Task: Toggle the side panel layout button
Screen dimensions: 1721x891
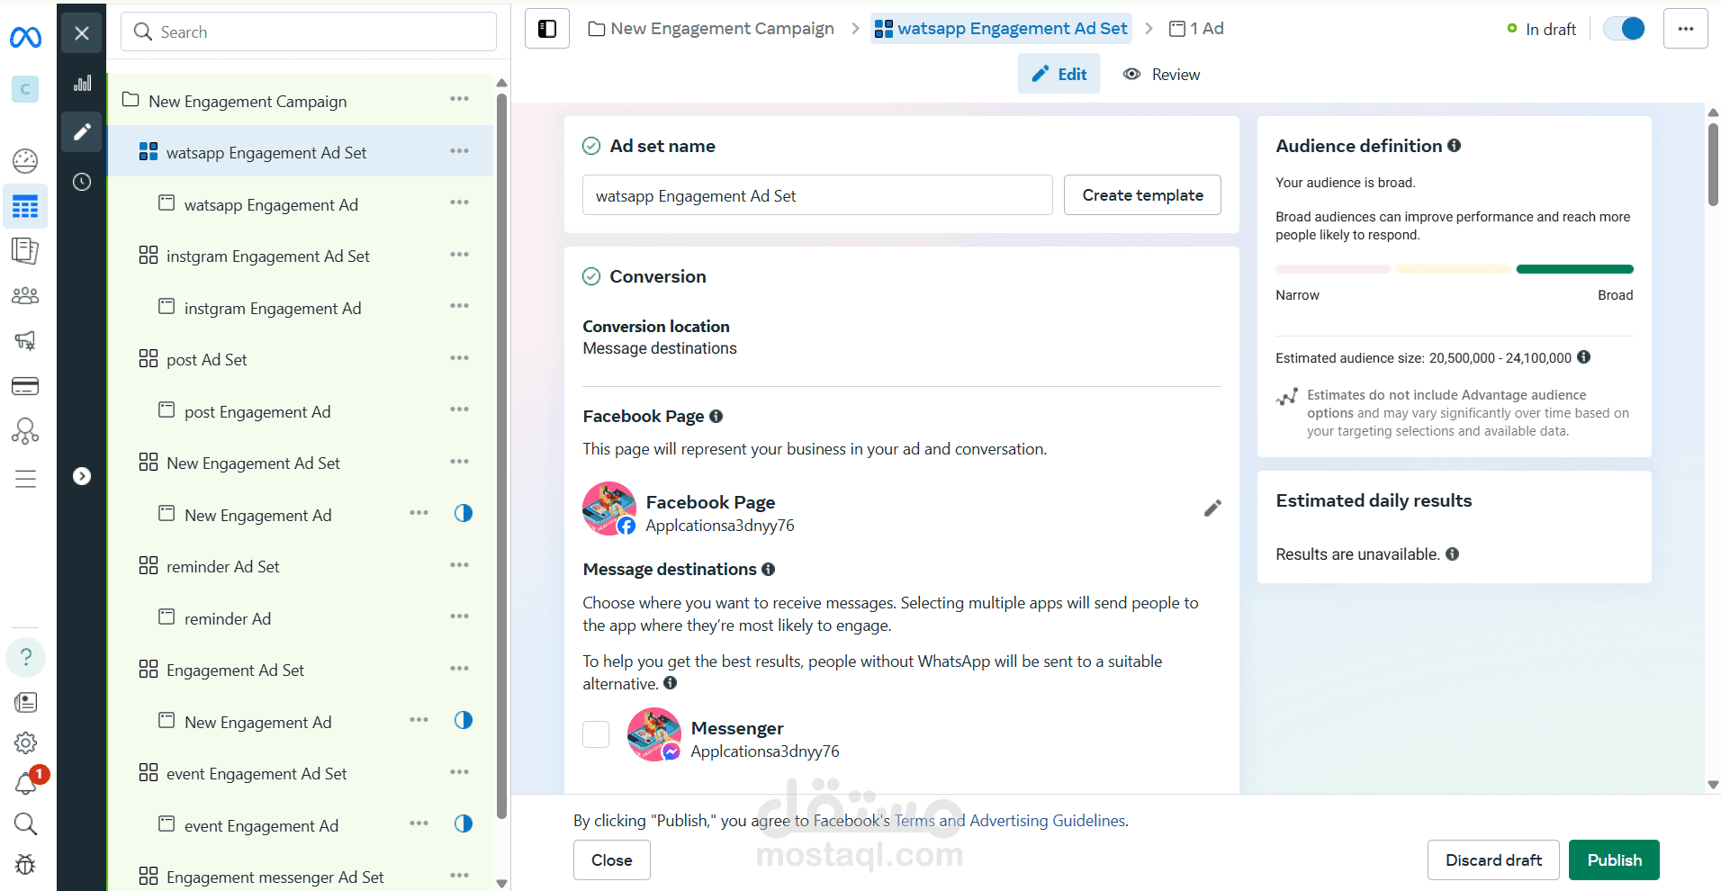Action: pyautogui.click(x=547, y=29)
